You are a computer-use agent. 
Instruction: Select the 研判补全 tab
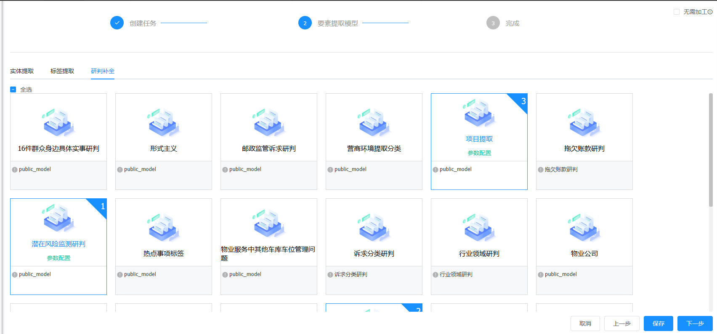[103, 71]
